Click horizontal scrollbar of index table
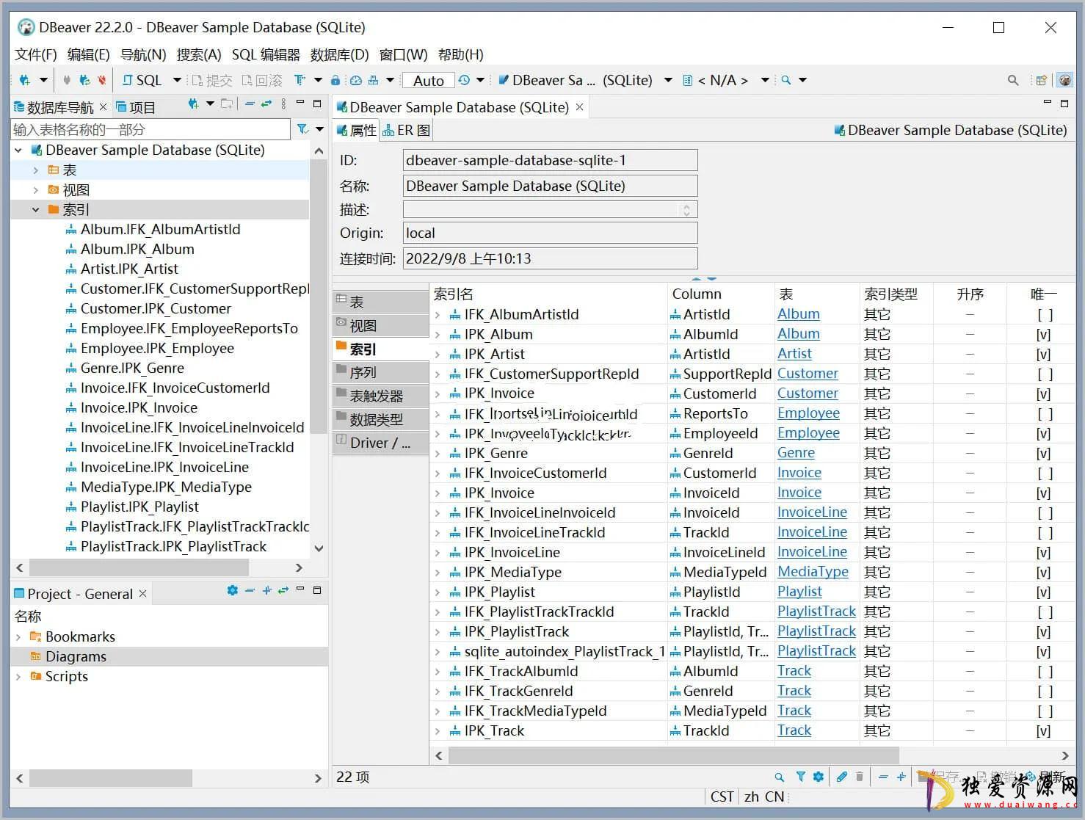The width and height of the screenshot is (1085, 820). [673, 755]
